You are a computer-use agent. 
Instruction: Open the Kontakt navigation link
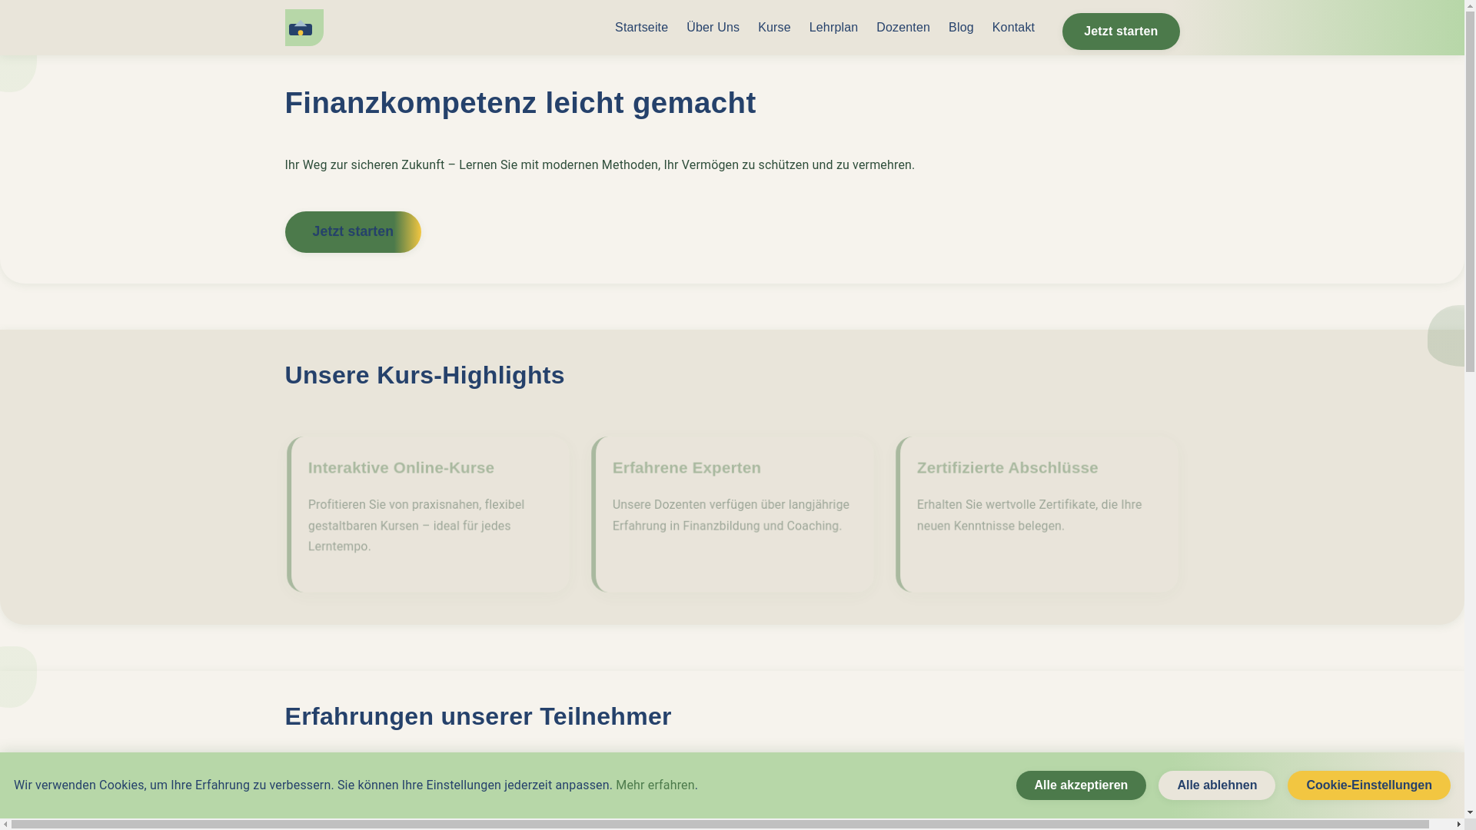1013,28
